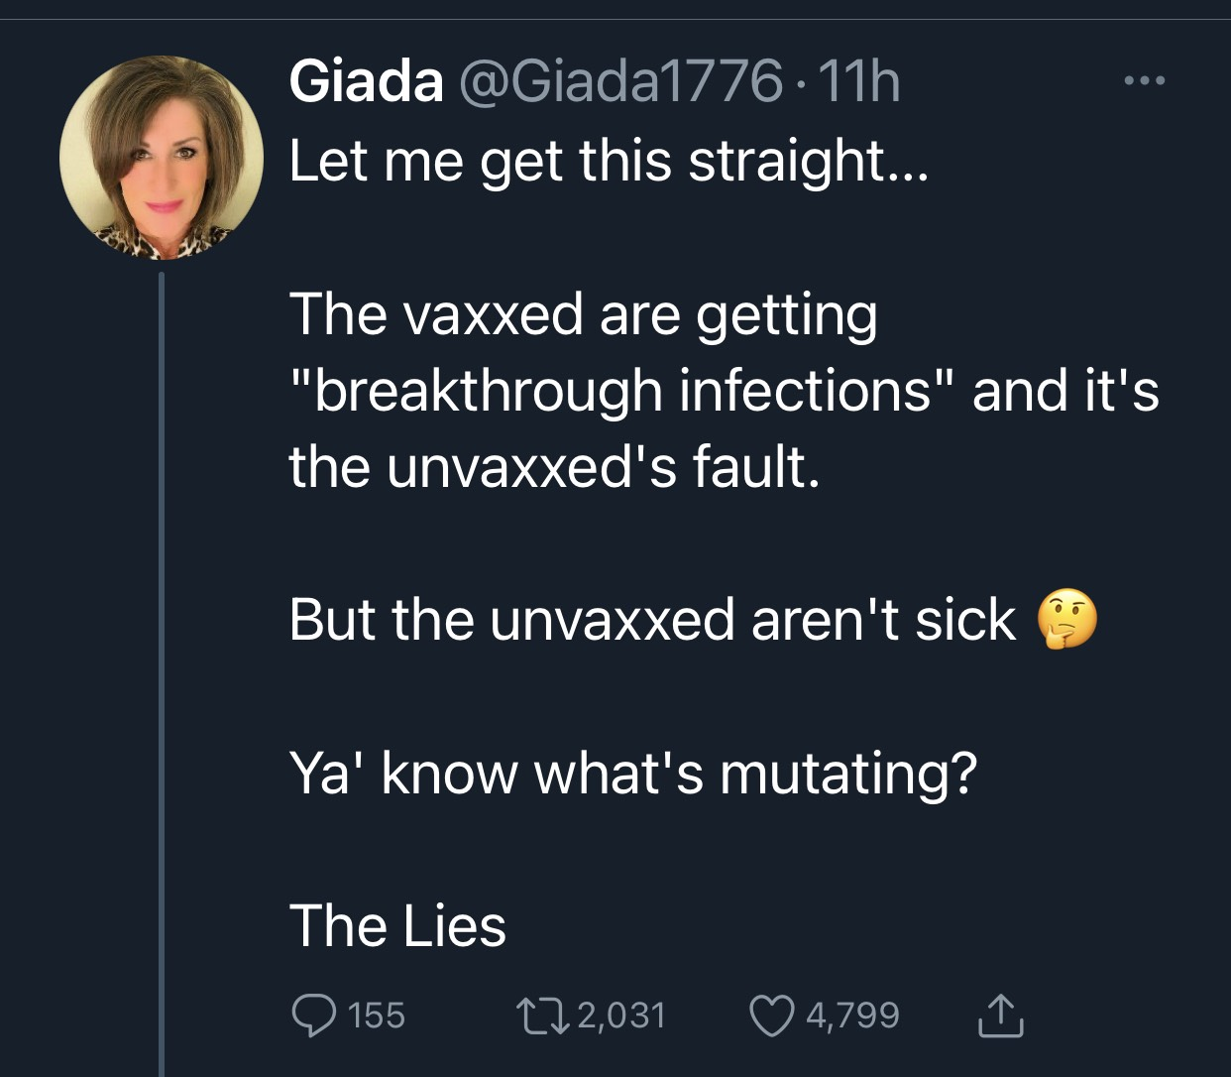The width and height of the screenshot is (1231, 1077).
Task: Open the share tweet icon
Action: (x=1000, y=1015)
